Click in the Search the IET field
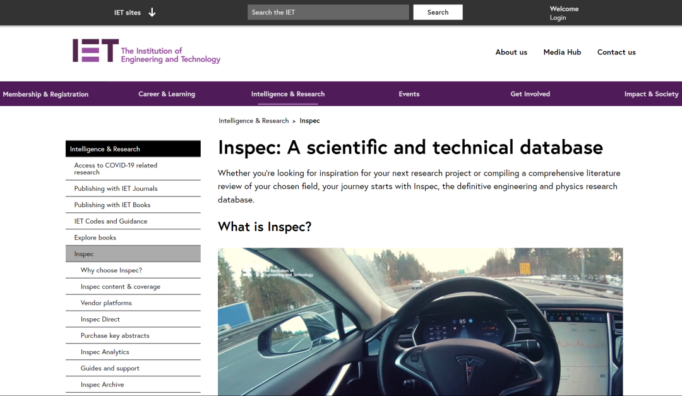 point(328,12)
